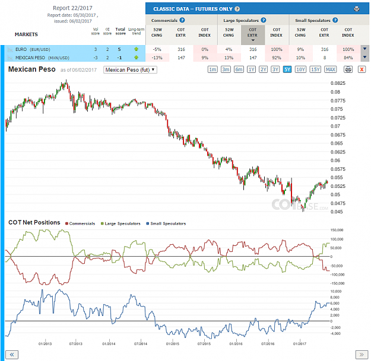Select the 10Y time range
This screenshot has height=361, width=371.
point(300,69)
